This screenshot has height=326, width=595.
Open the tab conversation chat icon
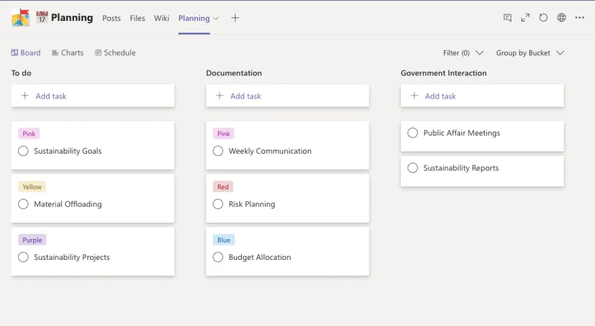click(x=507, y=17)
